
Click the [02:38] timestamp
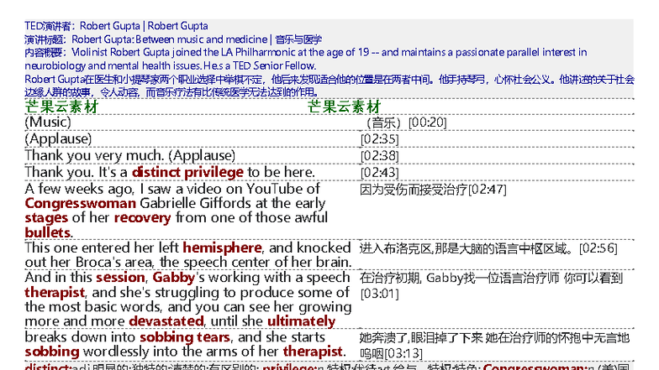pyautogui.click(x=379, y=155)
